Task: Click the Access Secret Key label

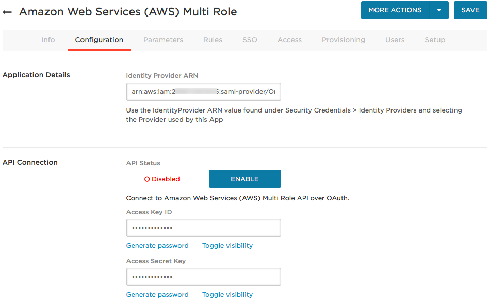Action: click(156, 261)
